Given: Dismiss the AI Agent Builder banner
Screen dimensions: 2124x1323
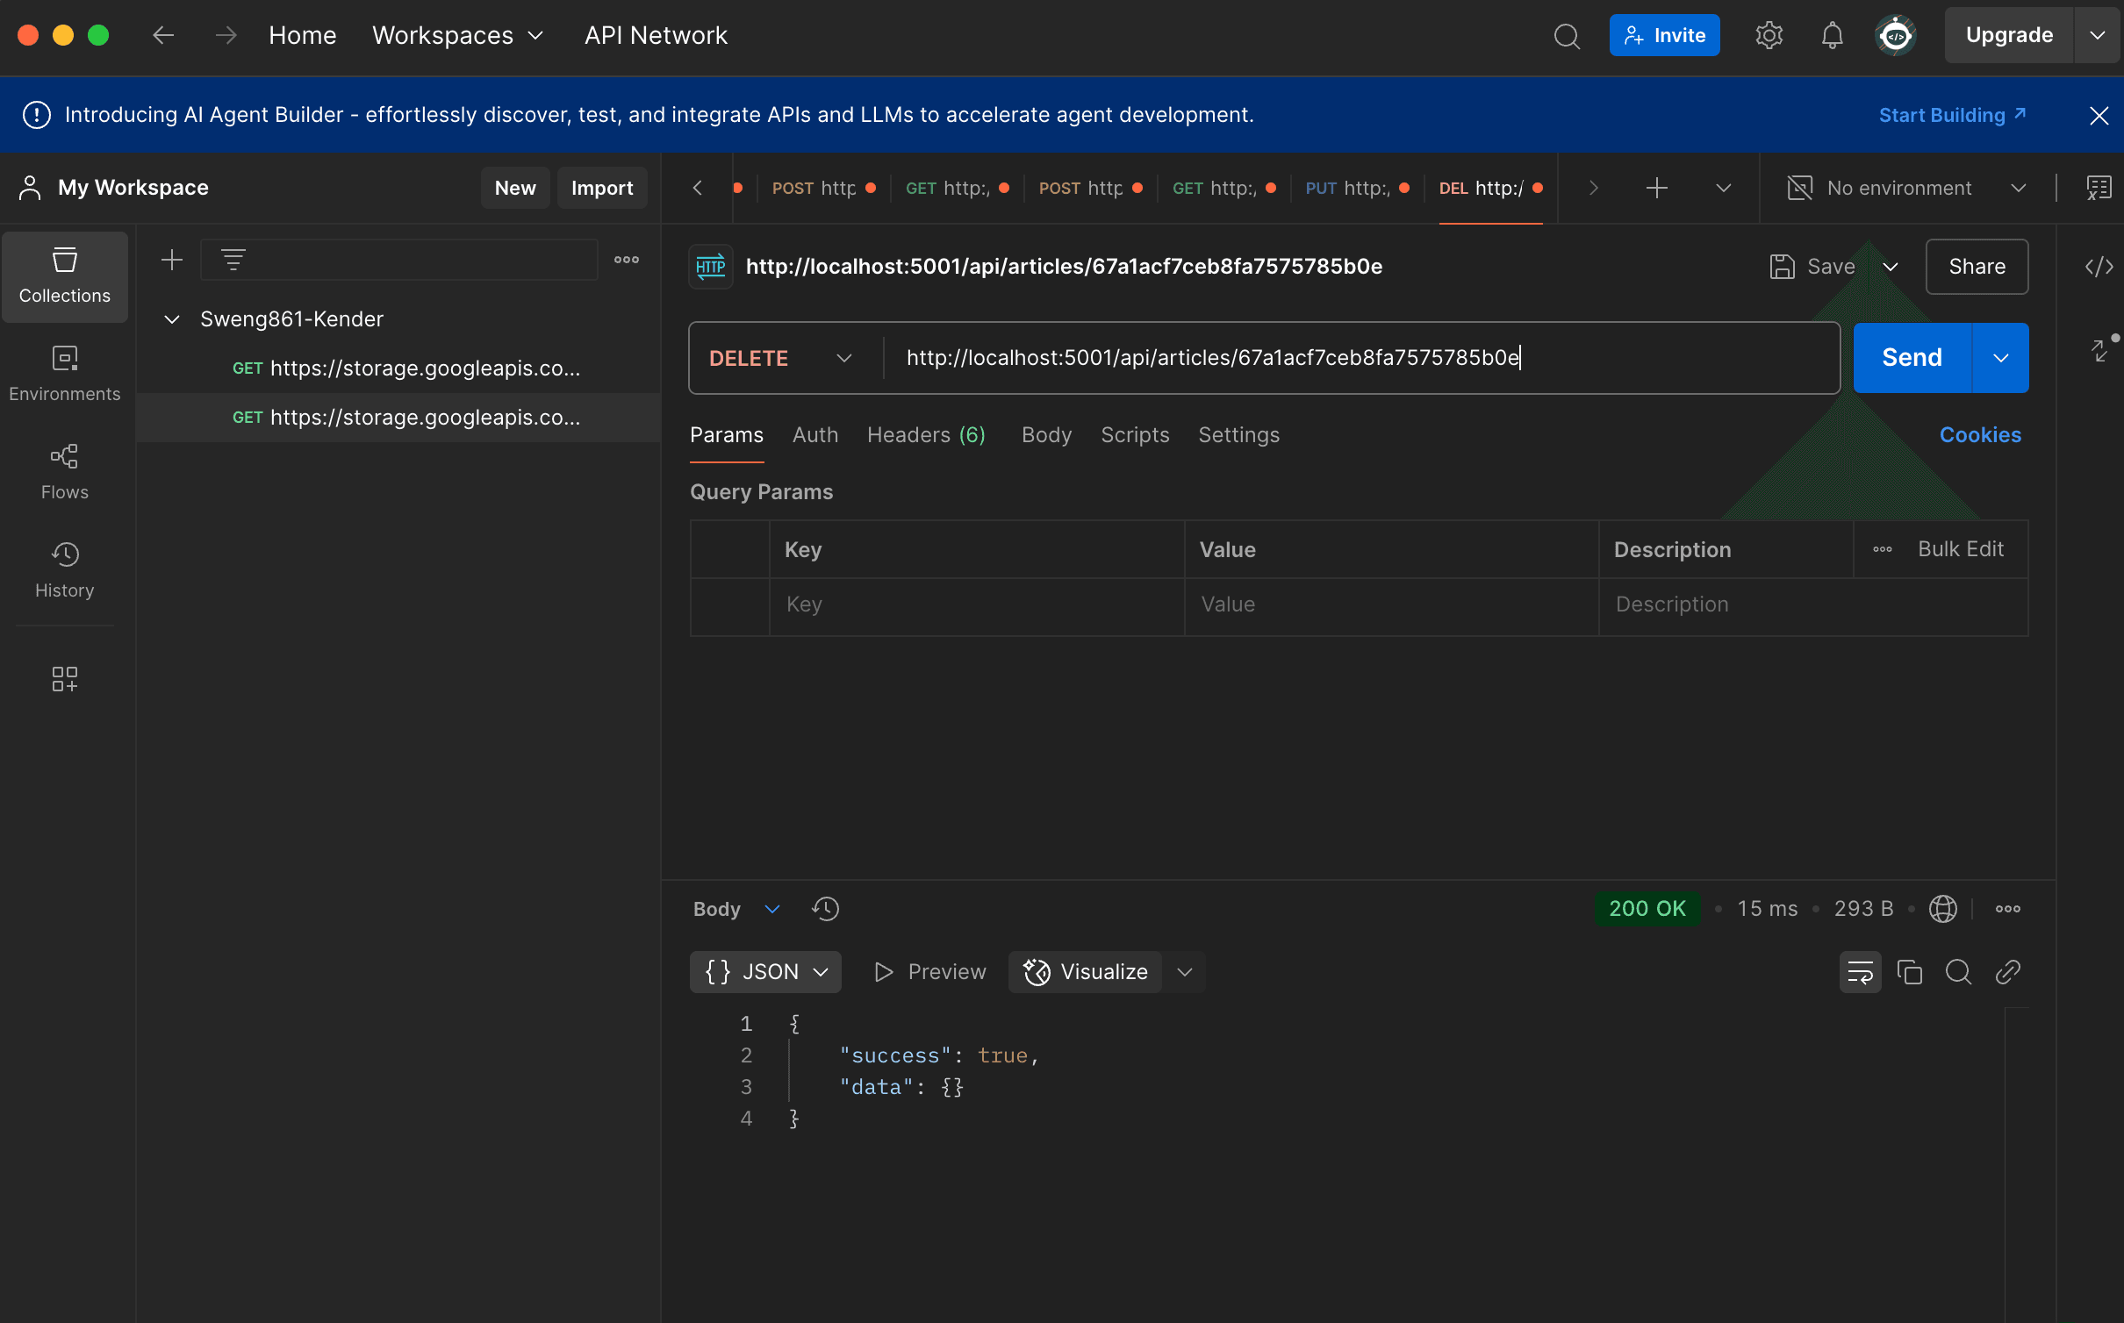Looking at the screenshot, I should click(x=2099, y=116).
